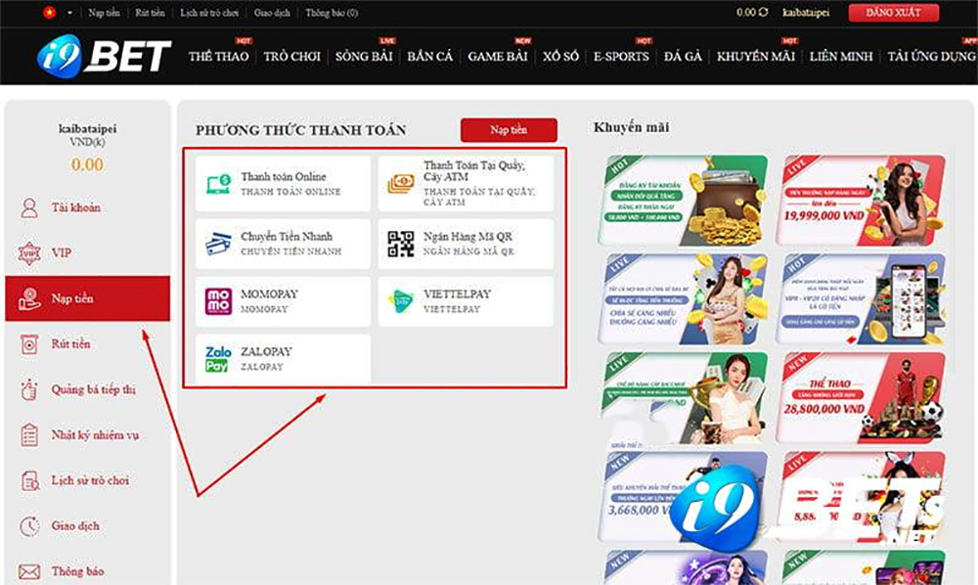Image resolution: width=978 pixels, height=585 pixels.
Task: Open the HOT wallet gold coins promotion banner
Action: (x=683, y=201)
